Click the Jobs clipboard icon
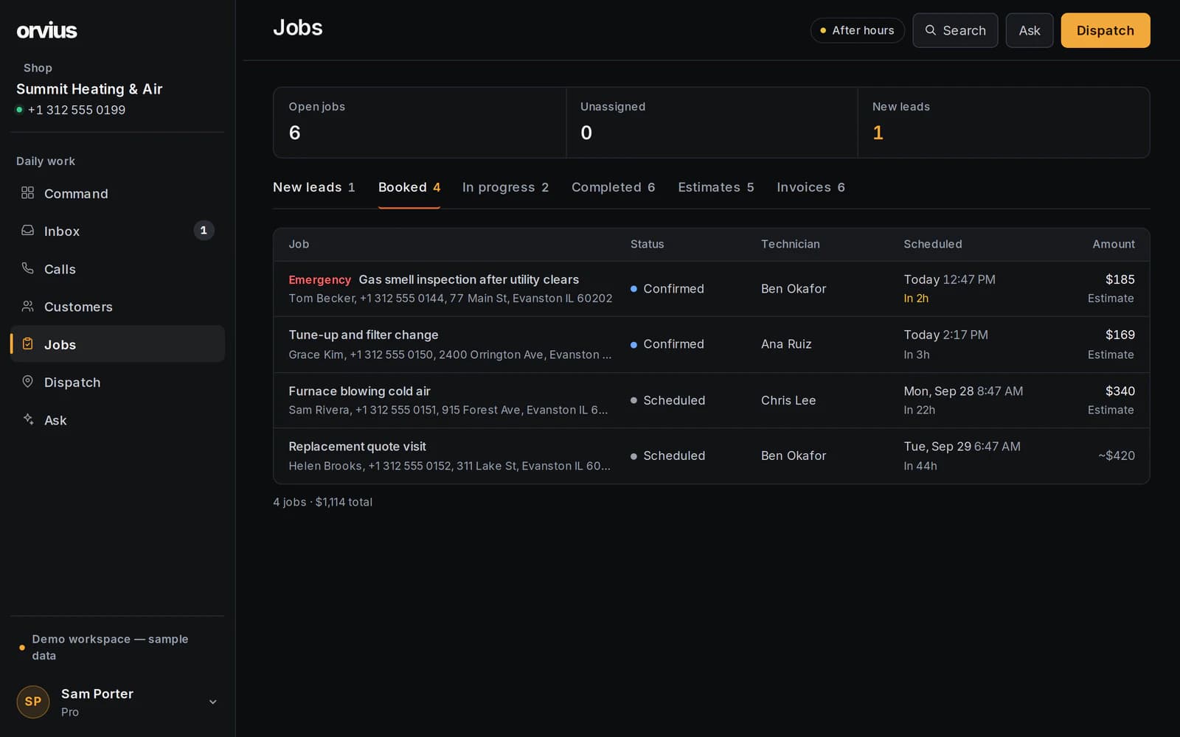Screen dimensions: 1180x737 click(27, 343)
